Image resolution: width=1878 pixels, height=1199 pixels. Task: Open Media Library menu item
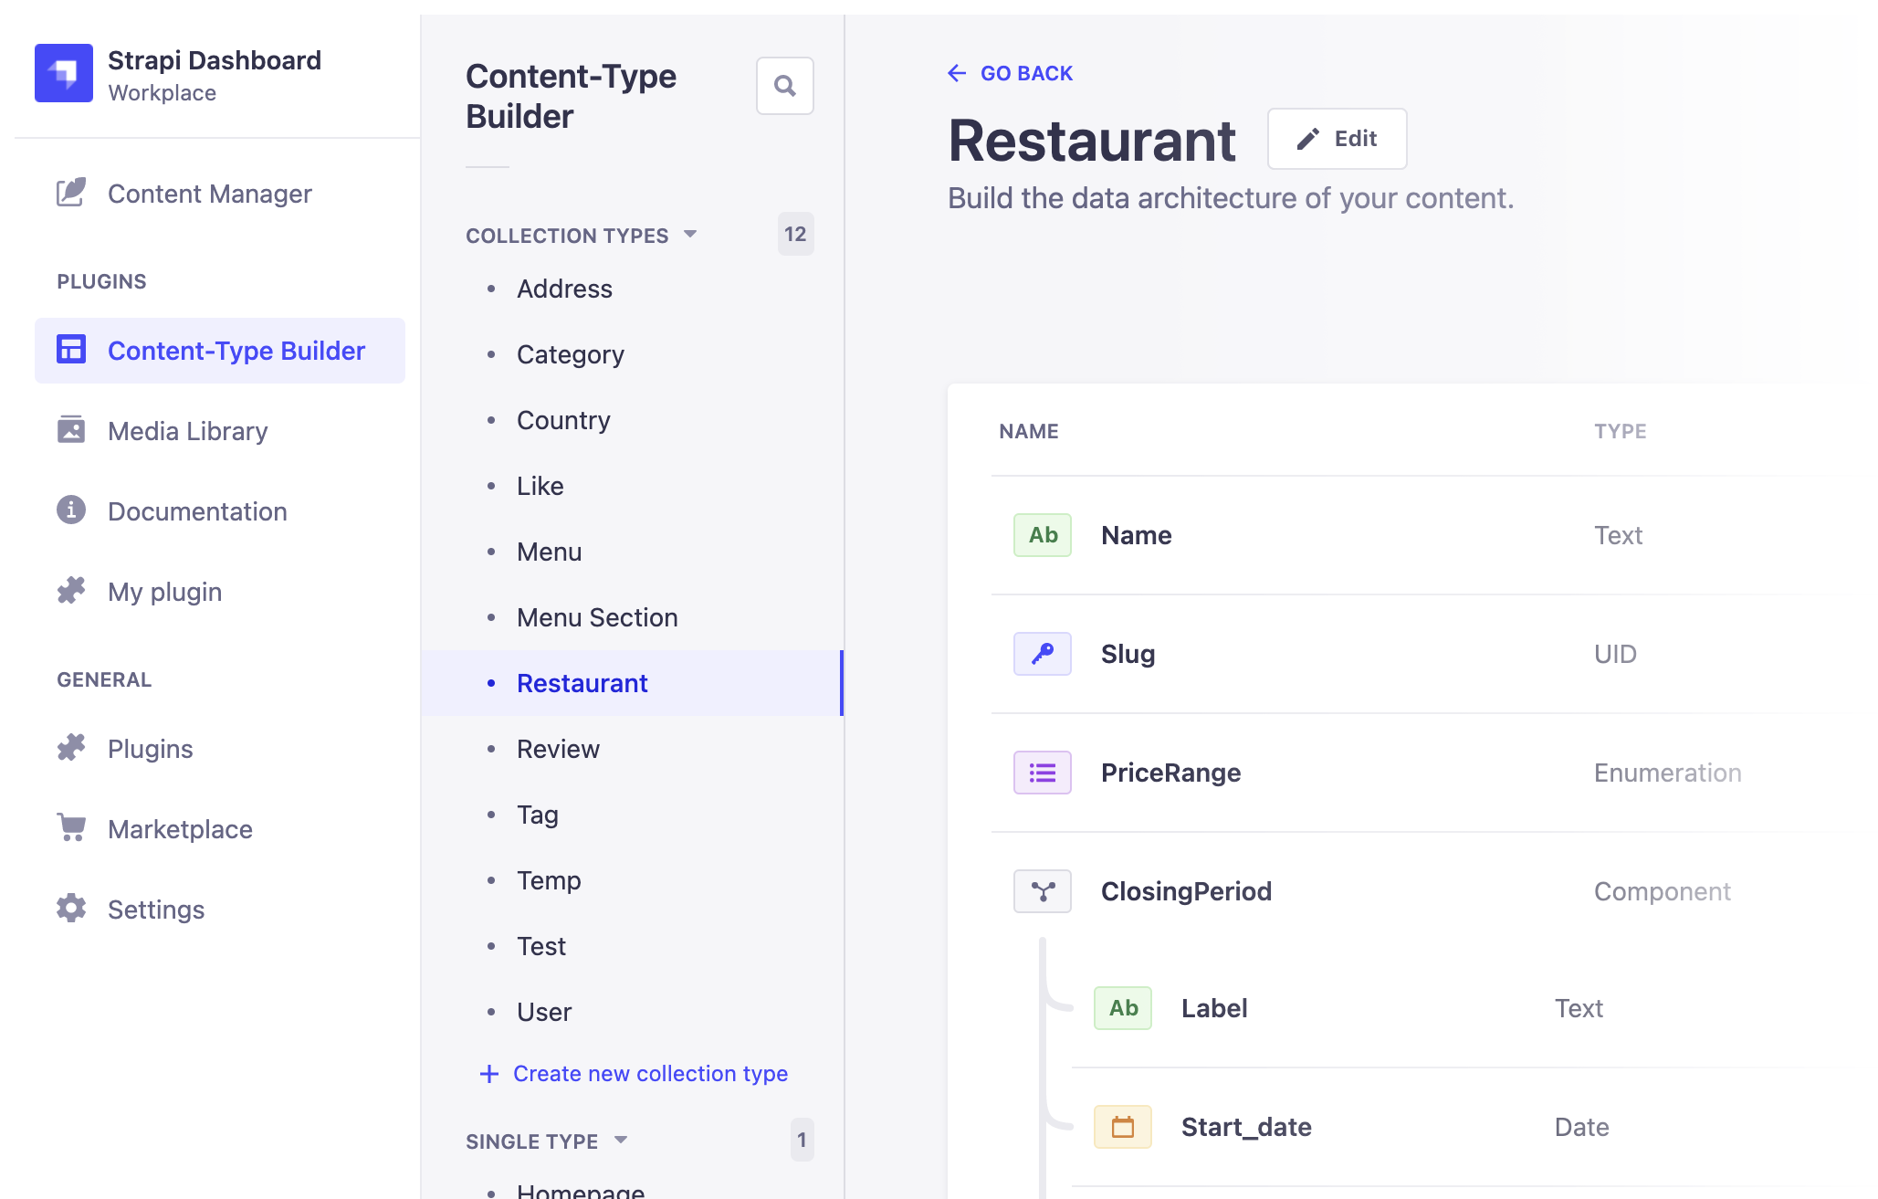tap(220, 431)
